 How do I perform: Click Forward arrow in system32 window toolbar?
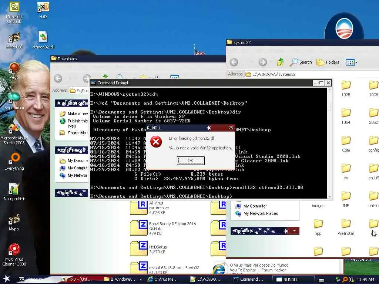pos(263,62)
